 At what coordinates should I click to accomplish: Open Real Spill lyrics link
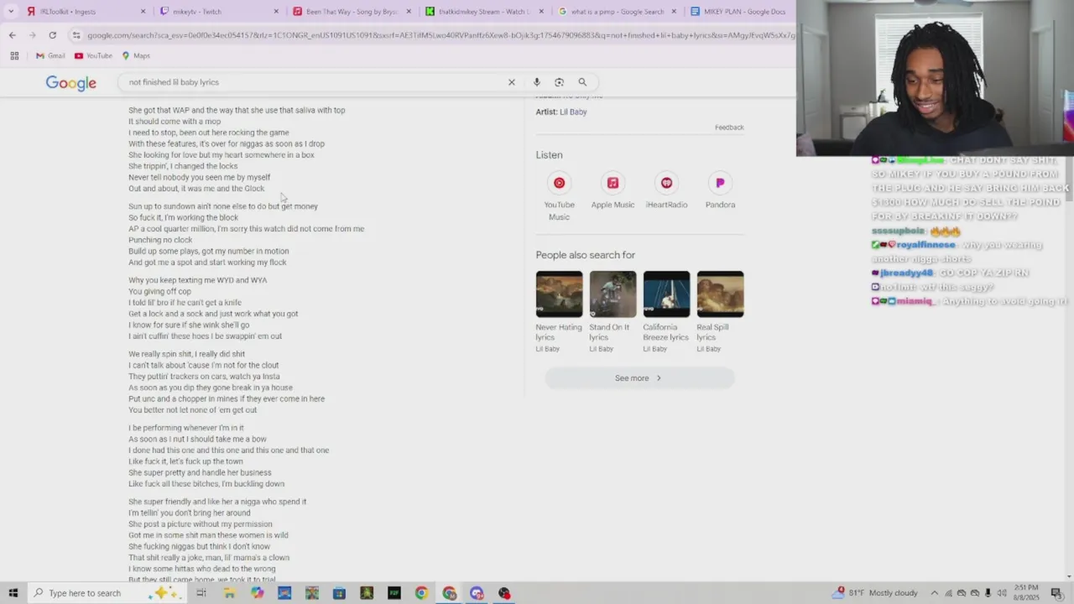click(x=712, y=332)
